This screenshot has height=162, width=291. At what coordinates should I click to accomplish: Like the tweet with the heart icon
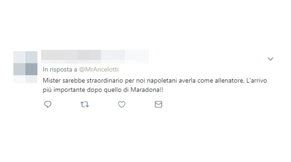pyautogui.click(x=122, y=104)
